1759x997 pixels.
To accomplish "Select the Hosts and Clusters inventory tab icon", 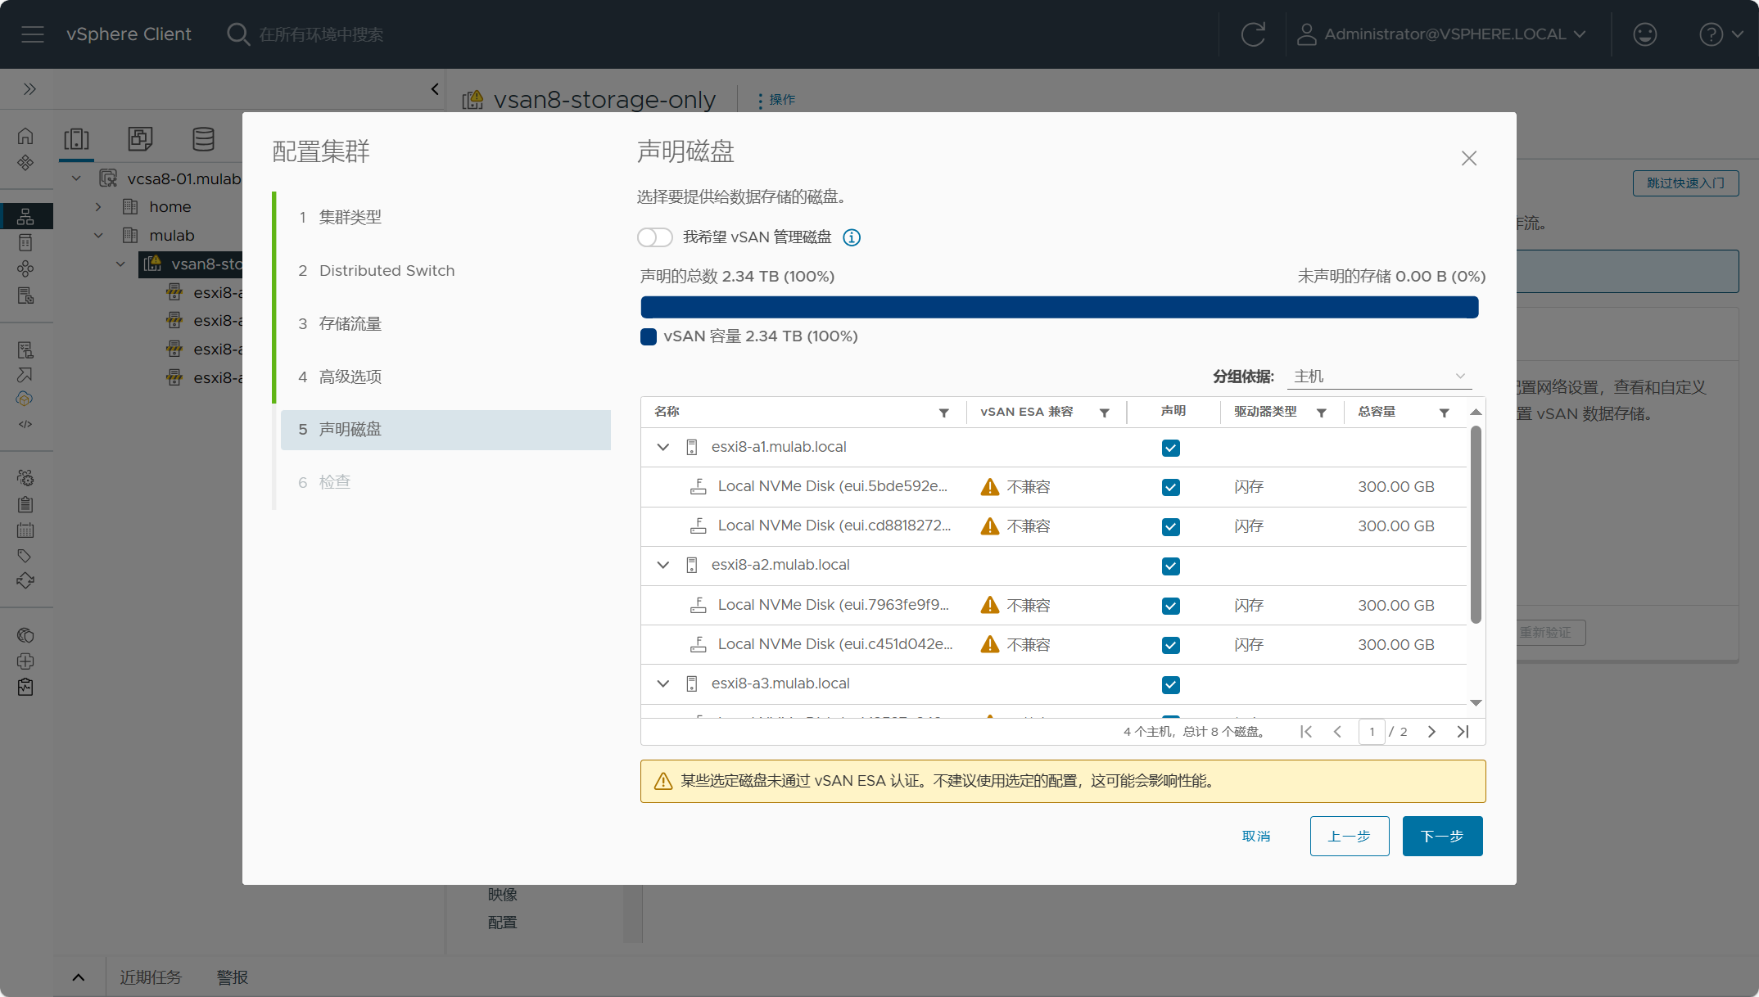I will click(77, 139).
